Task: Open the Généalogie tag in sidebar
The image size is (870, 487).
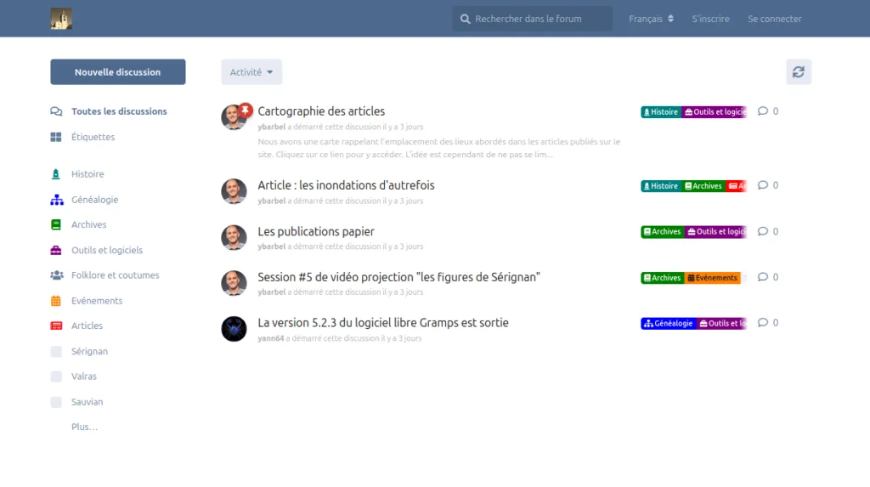Action: pyautogui.click(x=94, y=200)
